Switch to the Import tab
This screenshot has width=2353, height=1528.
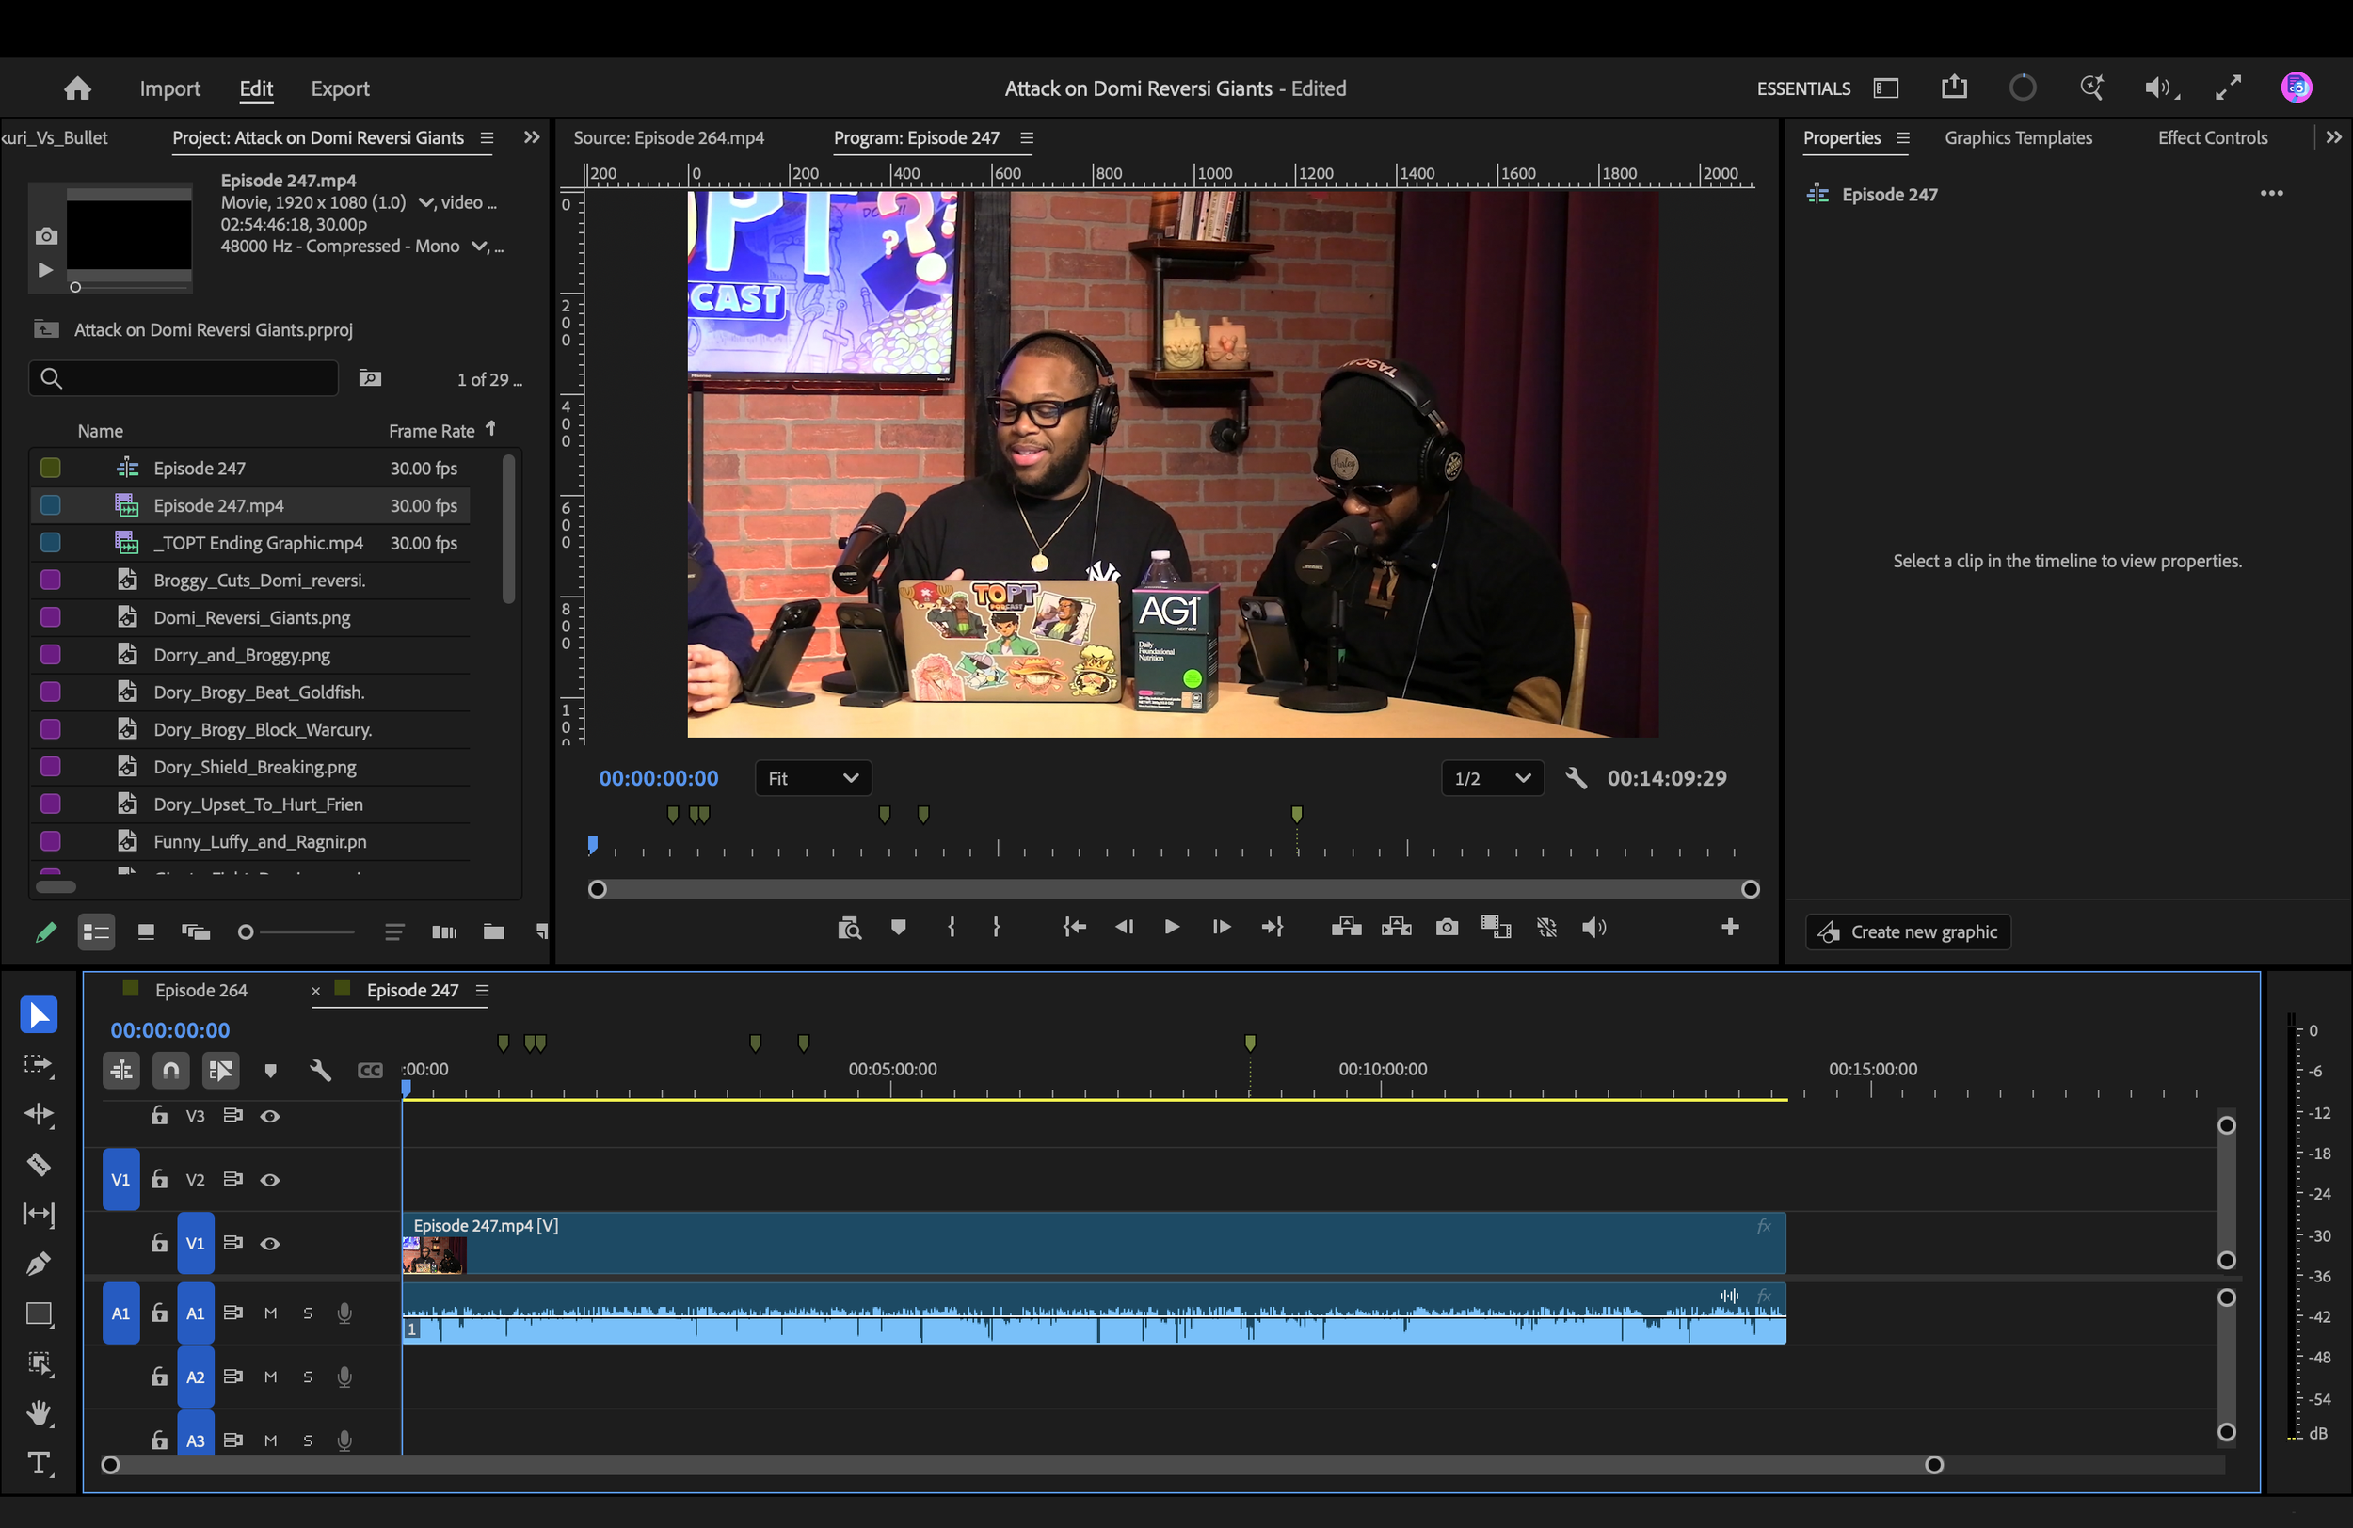click(170, 89)
